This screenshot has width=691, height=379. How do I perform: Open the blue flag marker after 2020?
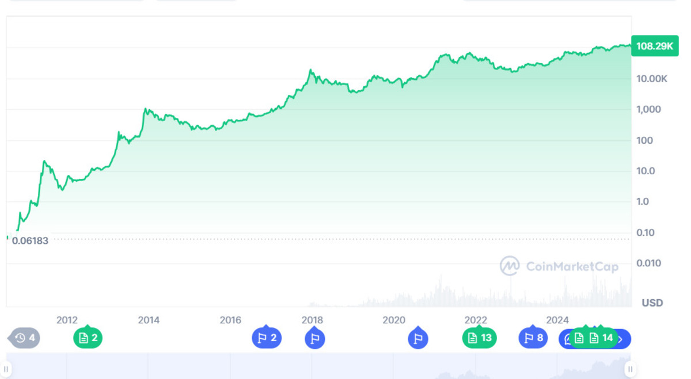(418, 339)
